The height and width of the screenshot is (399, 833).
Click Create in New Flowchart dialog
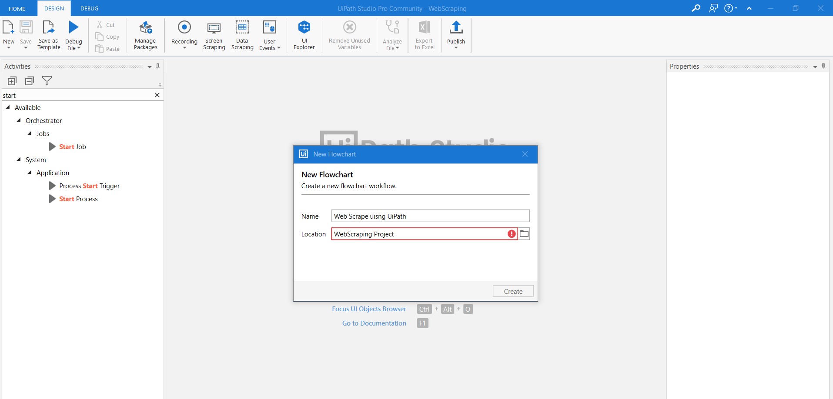tap(513, 291)
